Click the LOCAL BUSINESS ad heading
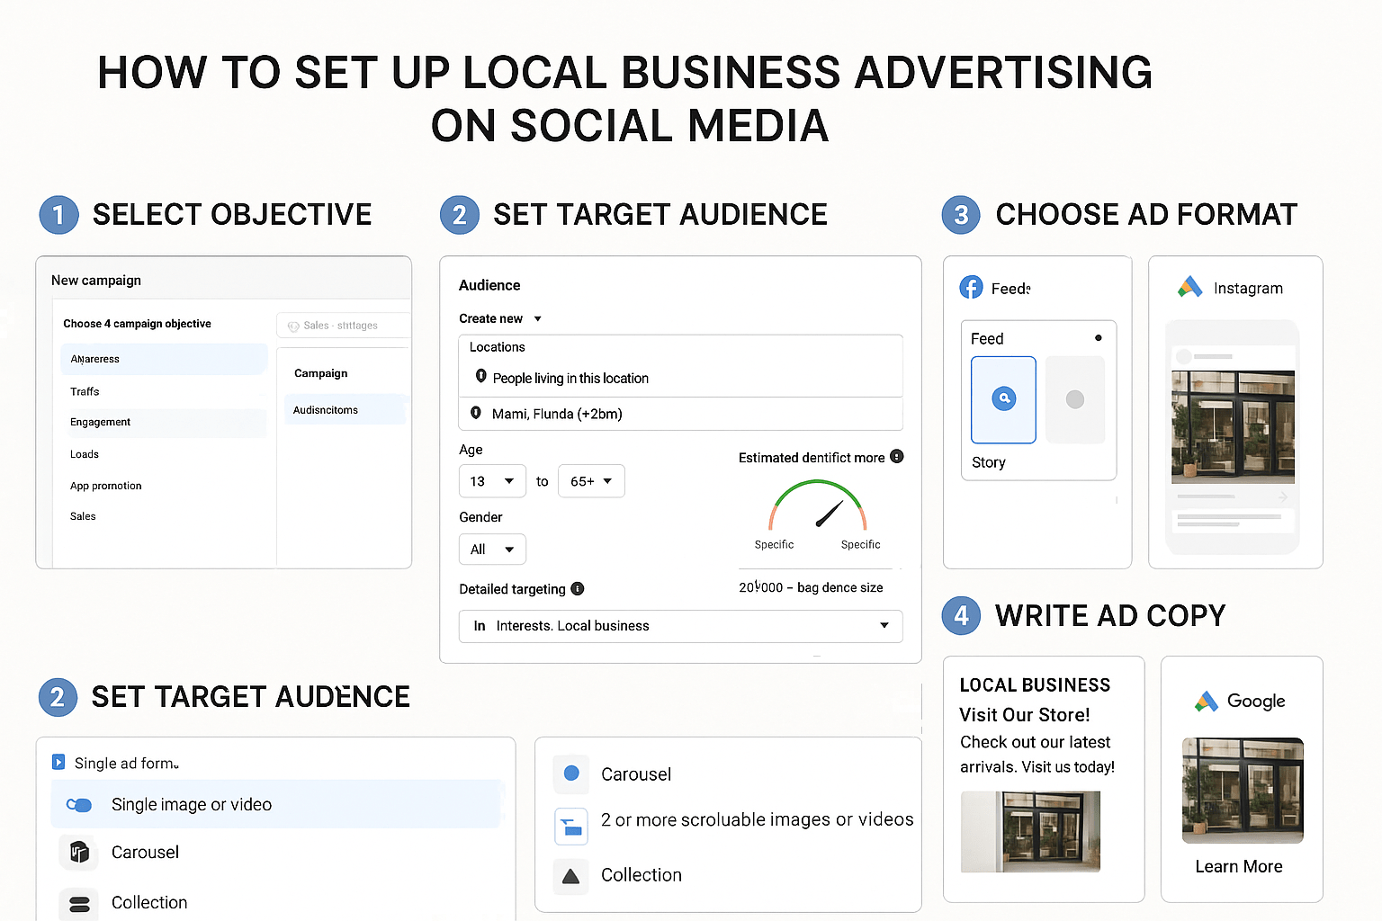Screen dimensions: 1382x921 point(1035,685)
